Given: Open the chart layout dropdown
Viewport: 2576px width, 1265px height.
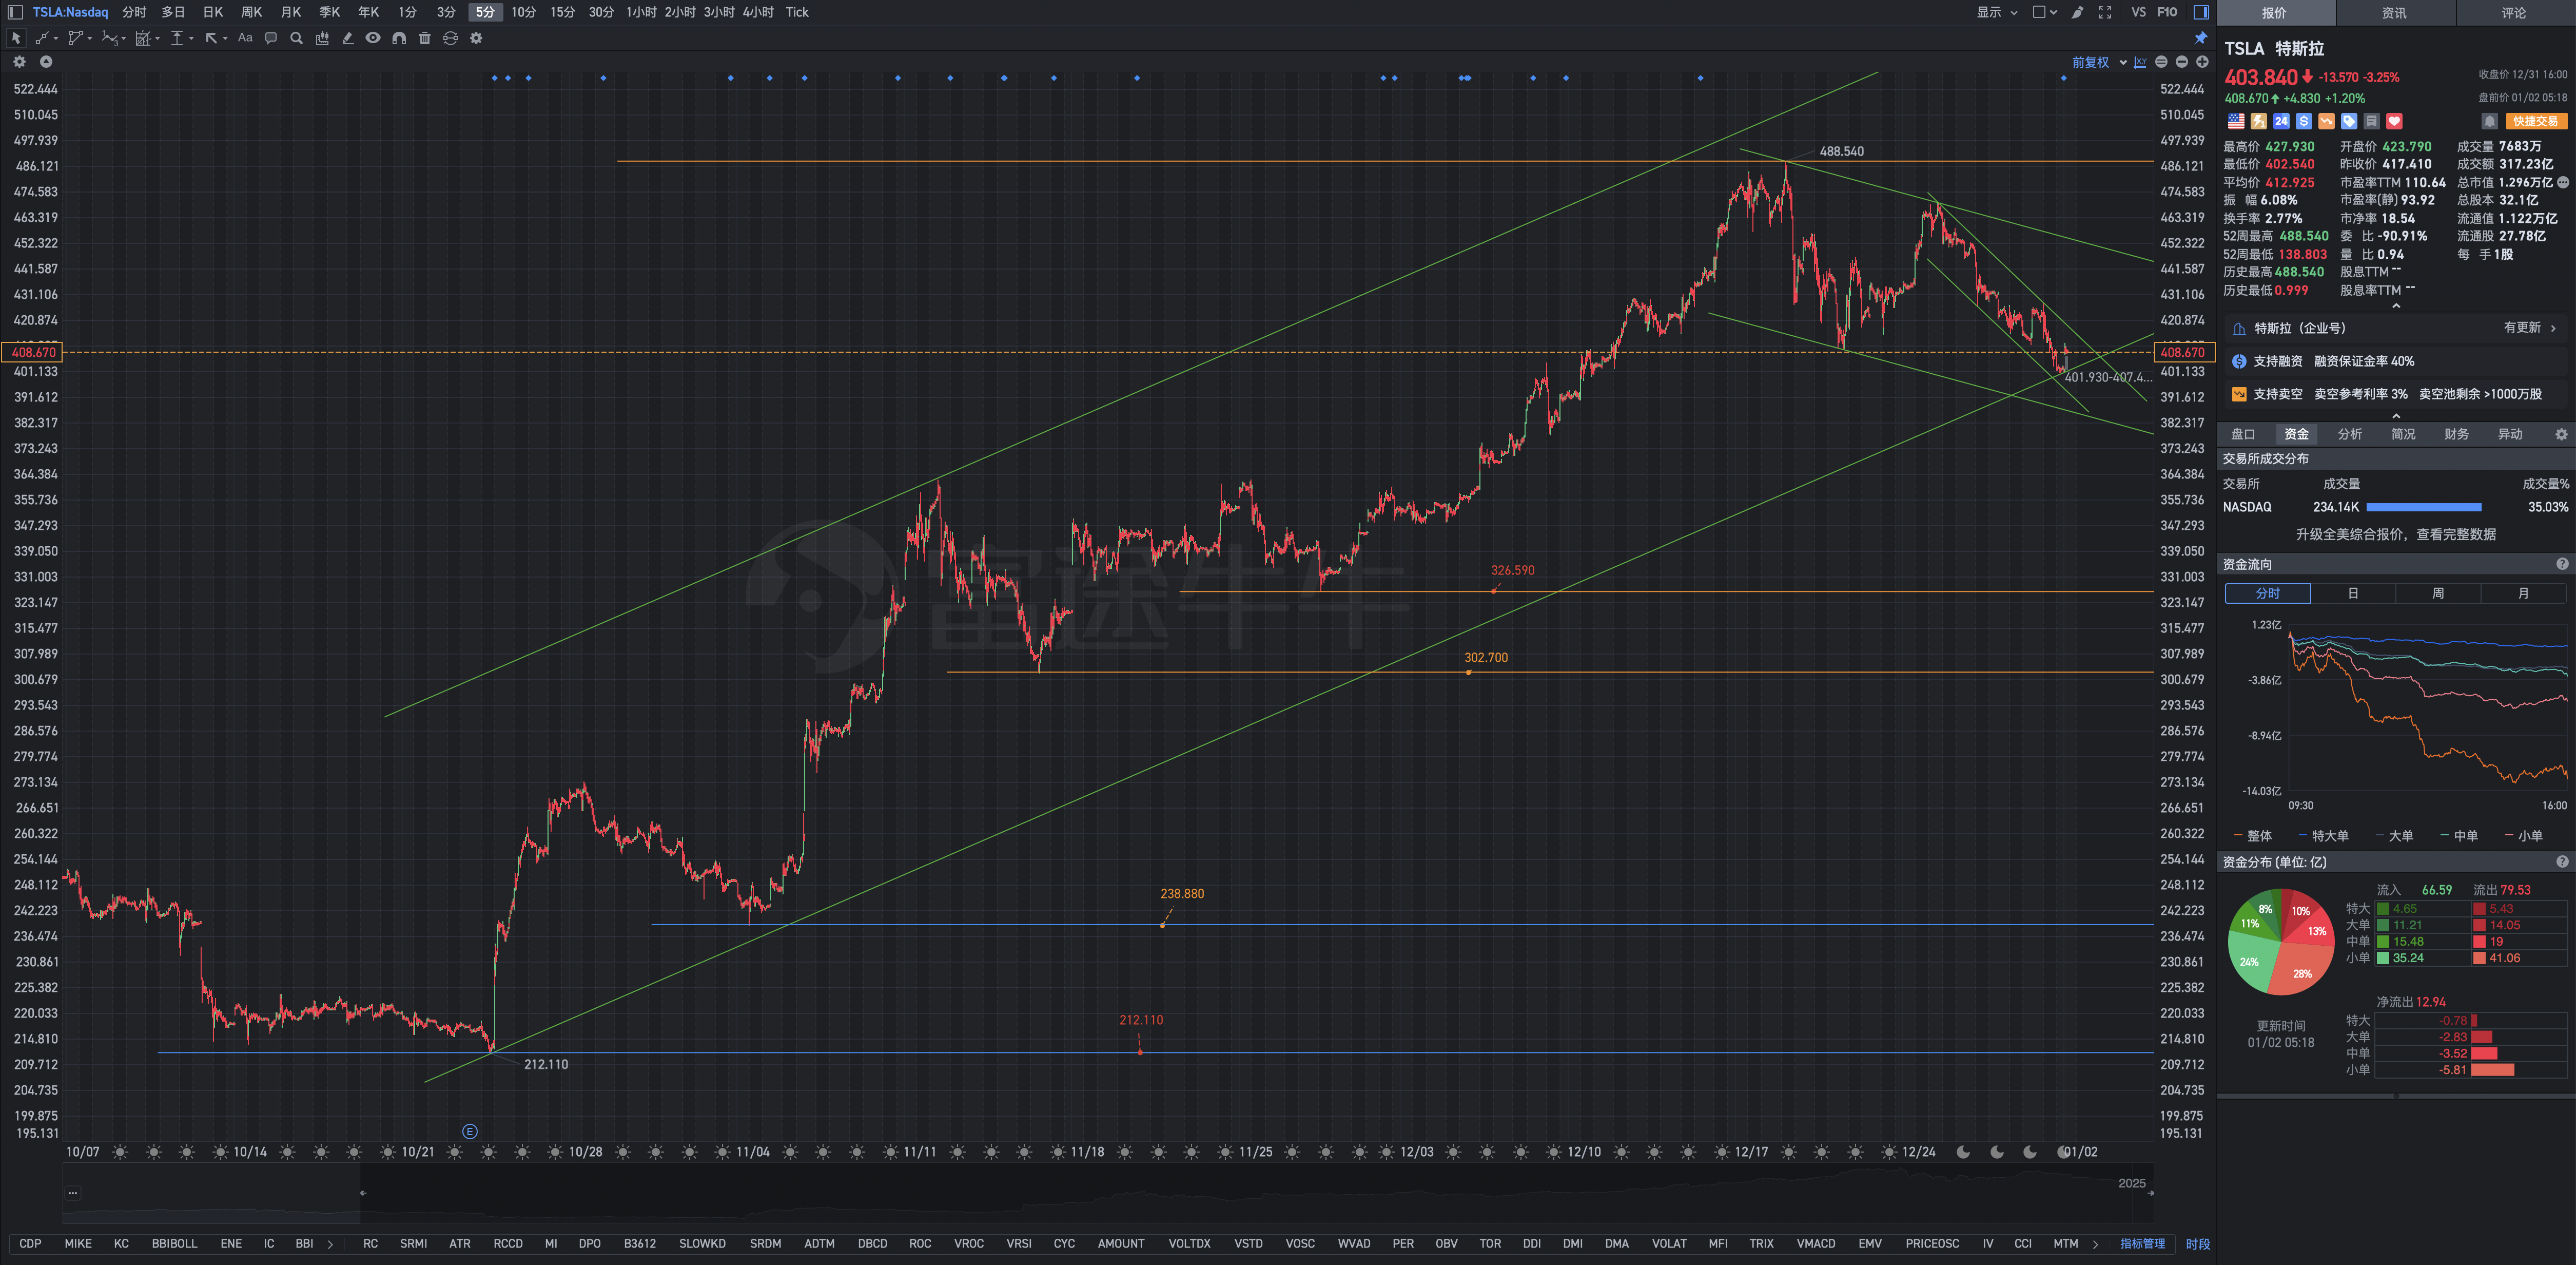Looking at the screenshot, I should 2045,12.
